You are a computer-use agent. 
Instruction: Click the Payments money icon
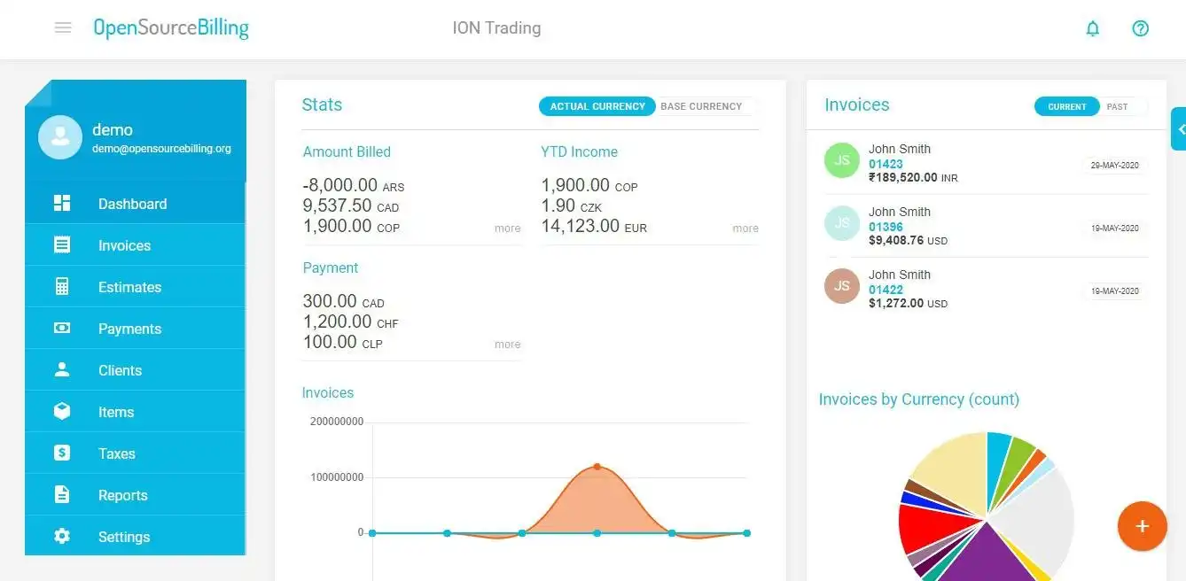[x=62, y=329]
